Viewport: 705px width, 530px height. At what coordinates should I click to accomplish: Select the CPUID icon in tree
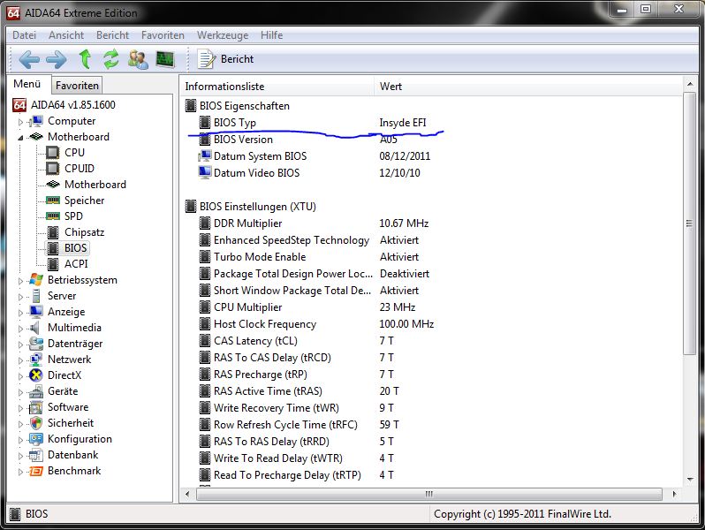(x=53, y=169)
